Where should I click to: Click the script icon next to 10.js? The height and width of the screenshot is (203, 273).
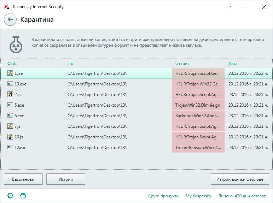coord(10,137)
